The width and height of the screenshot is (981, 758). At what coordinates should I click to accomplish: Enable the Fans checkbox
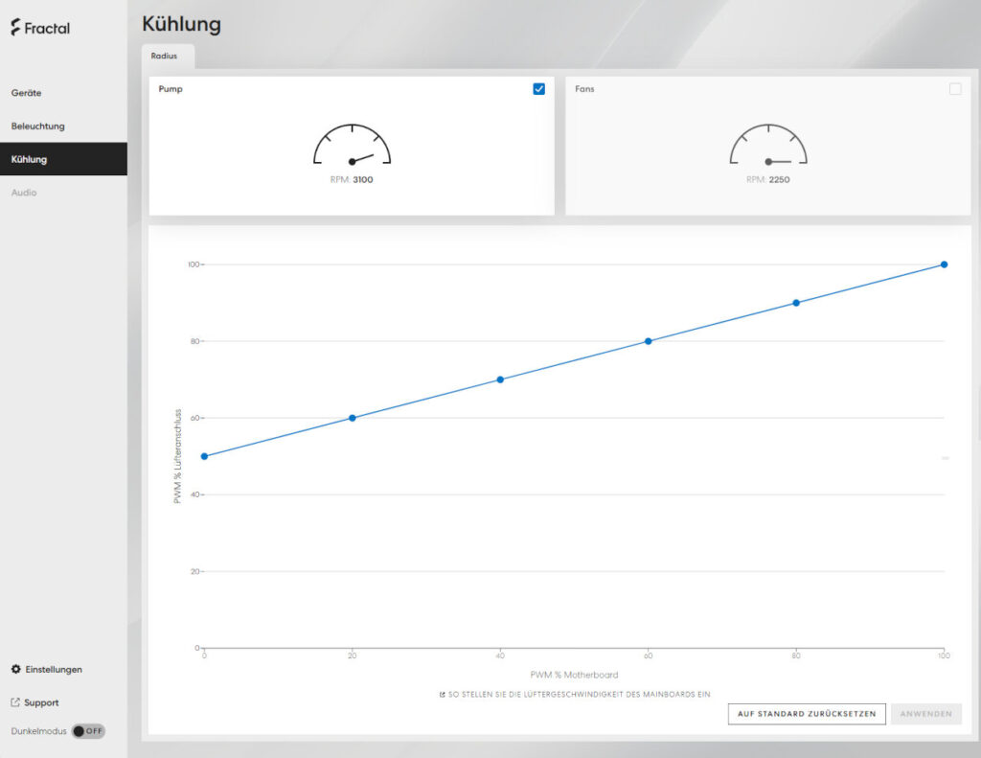[955, 89]
